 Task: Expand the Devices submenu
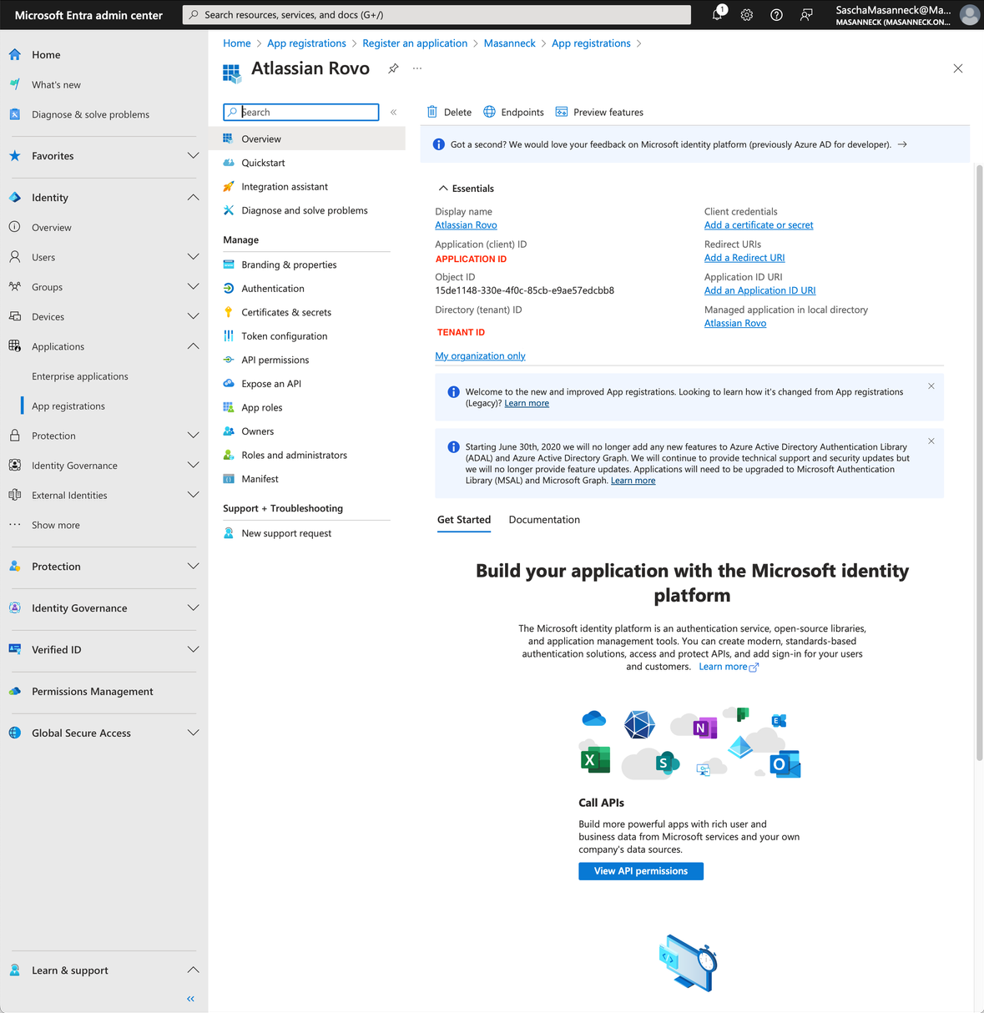[193, 316]
